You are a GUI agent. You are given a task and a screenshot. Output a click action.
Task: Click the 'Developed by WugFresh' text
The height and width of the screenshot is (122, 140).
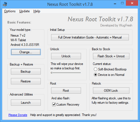point(116,25)
